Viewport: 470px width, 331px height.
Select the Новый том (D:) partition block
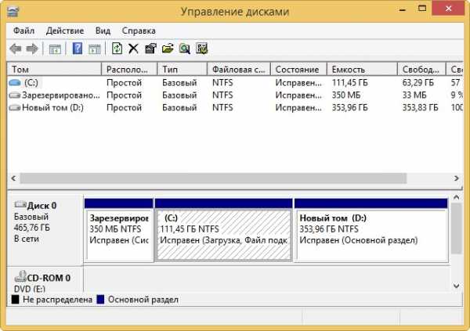371,230
